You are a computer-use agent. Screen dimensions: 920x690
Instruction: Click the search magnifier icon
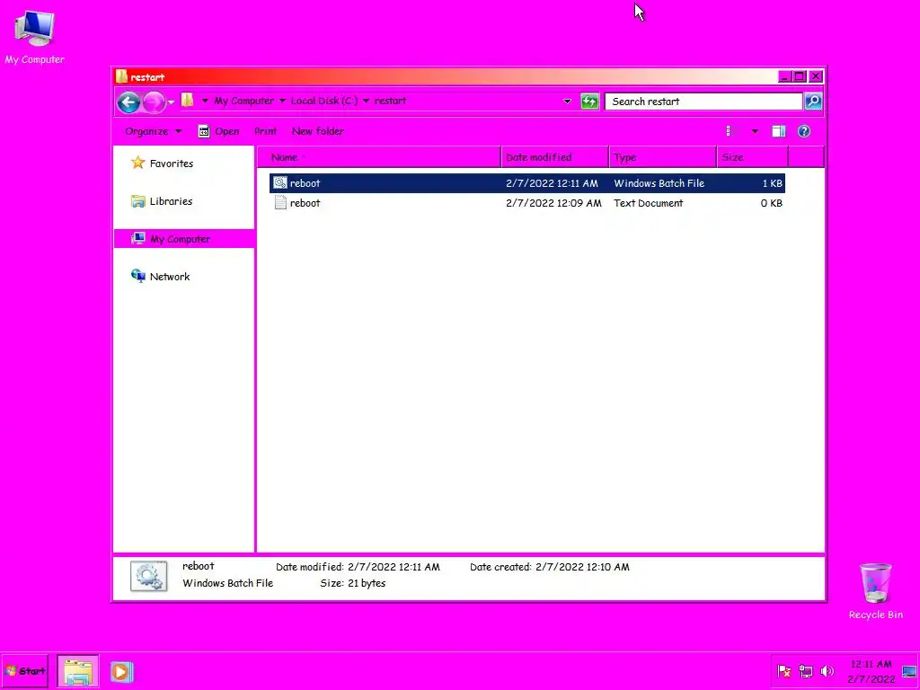tap(812, 102)
